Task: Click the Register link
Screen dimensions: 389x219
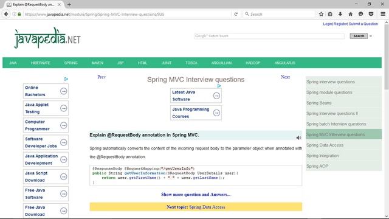Action: click(x=340, y=24)
